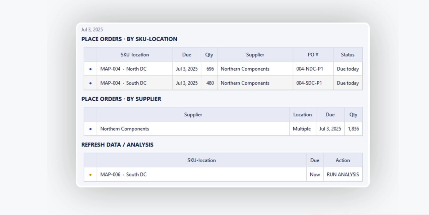The width and height of the screenshot is (429, 215).
Task: Click the orange dot beside MAP-006 South DC
Action: pos(90,175)
